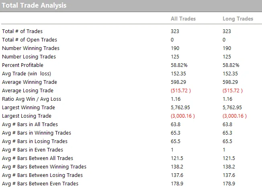Click Average Losing Trade red value under All Trades
262x189 pixels.
point(181,91)
